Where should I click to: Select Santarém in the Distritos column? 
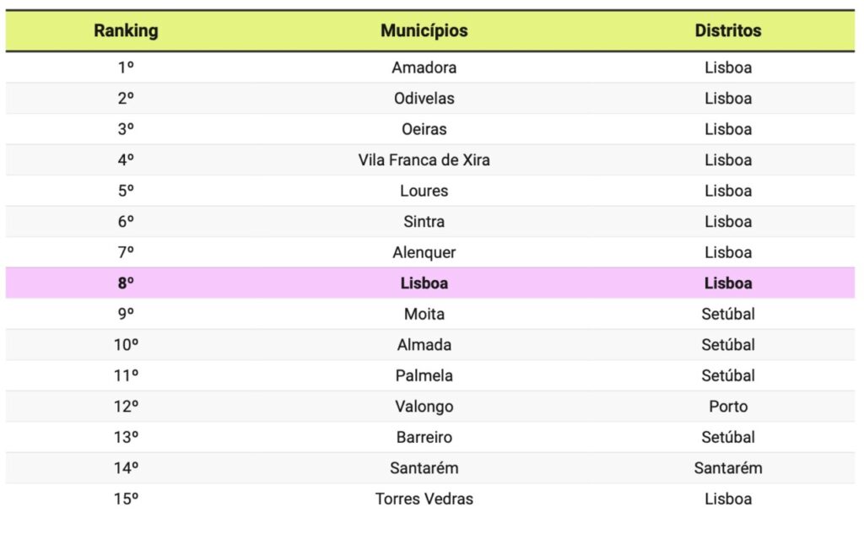(728, 468)
